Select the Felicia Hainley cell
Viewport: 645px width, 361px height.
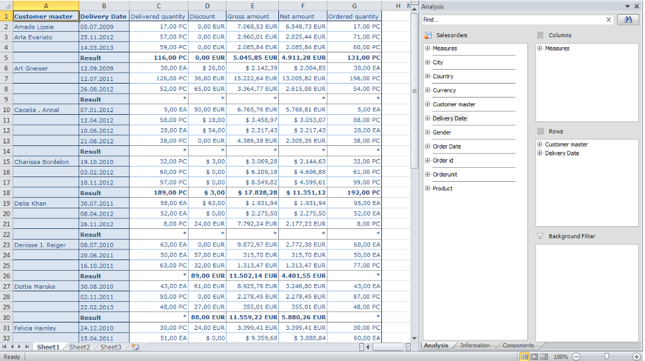coord(46,328)
